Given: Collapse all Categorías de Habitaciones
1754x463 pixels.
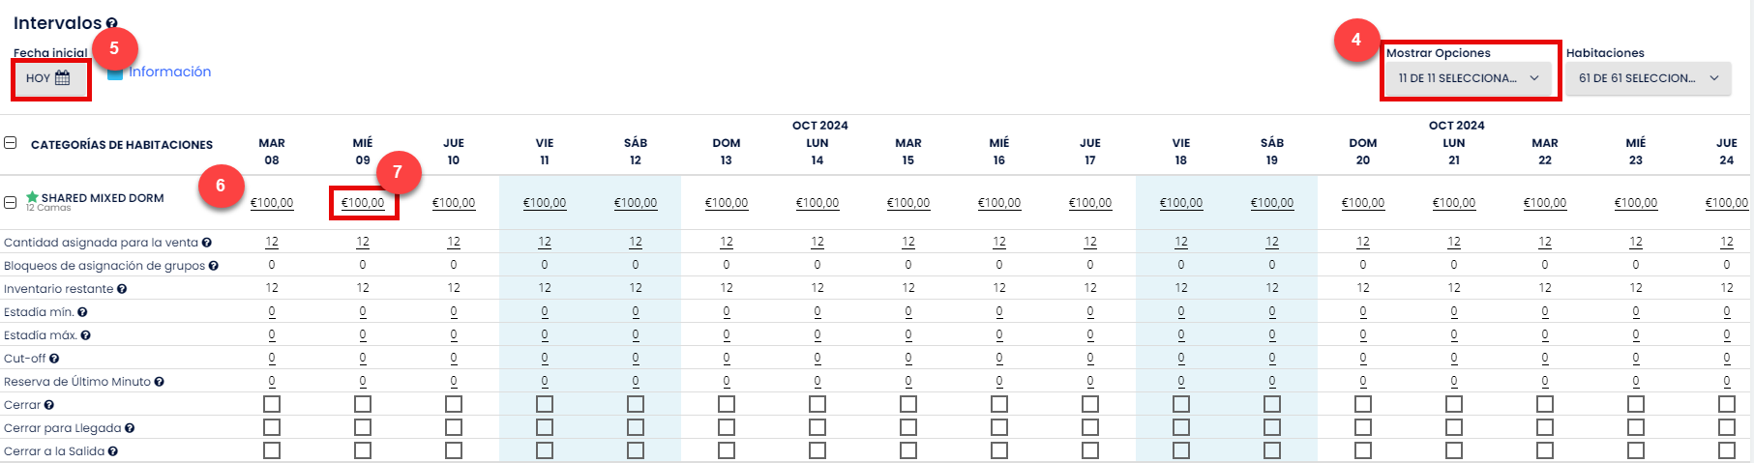Looking at the screenshot, I should [10, 143].
